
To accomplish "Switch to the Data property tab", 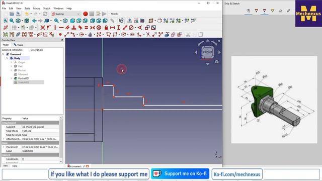I will pos(15,166).
